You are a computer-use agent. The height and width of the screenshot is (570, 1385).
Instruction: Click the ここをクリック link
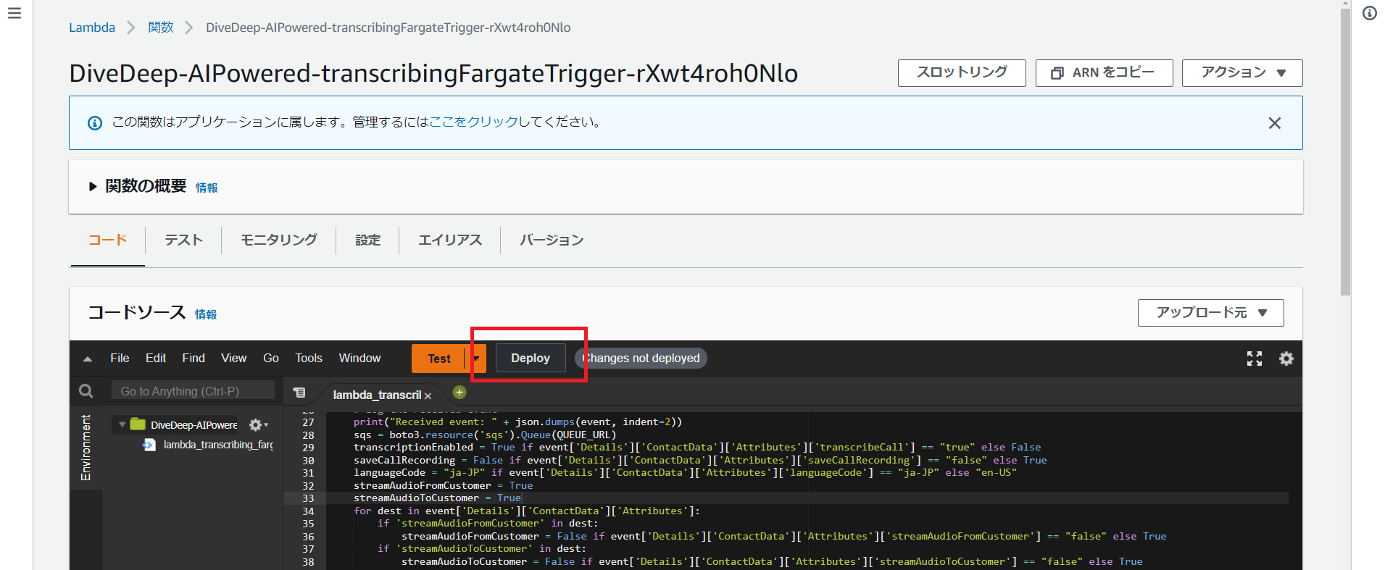coord(474,122)
